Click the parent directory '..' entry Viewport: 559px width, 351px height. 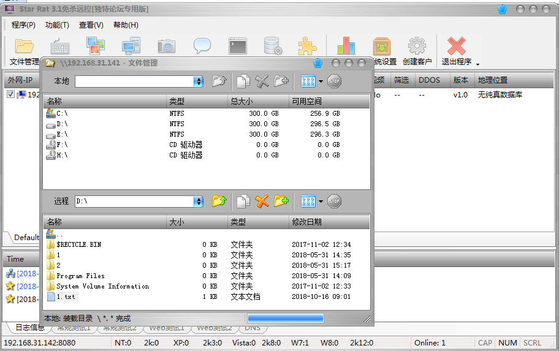[x=55, y=234]
